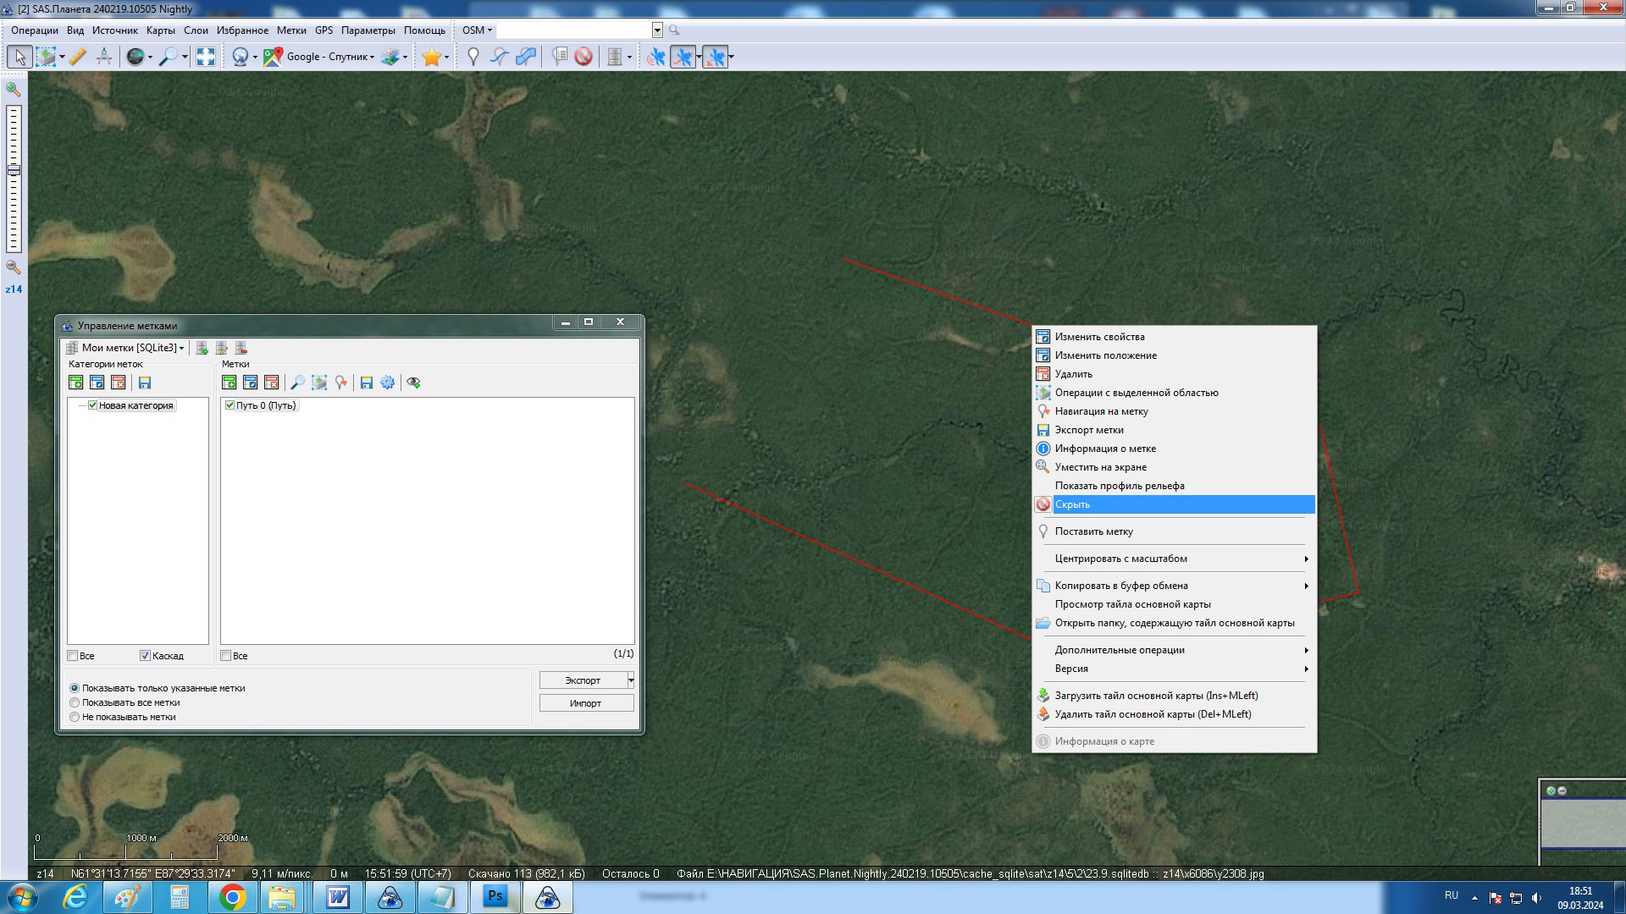The height and width of the screenshot is (914, 1626).
Task: Toggle the 'Каскад' checkbox
Action: click(145, 656)
